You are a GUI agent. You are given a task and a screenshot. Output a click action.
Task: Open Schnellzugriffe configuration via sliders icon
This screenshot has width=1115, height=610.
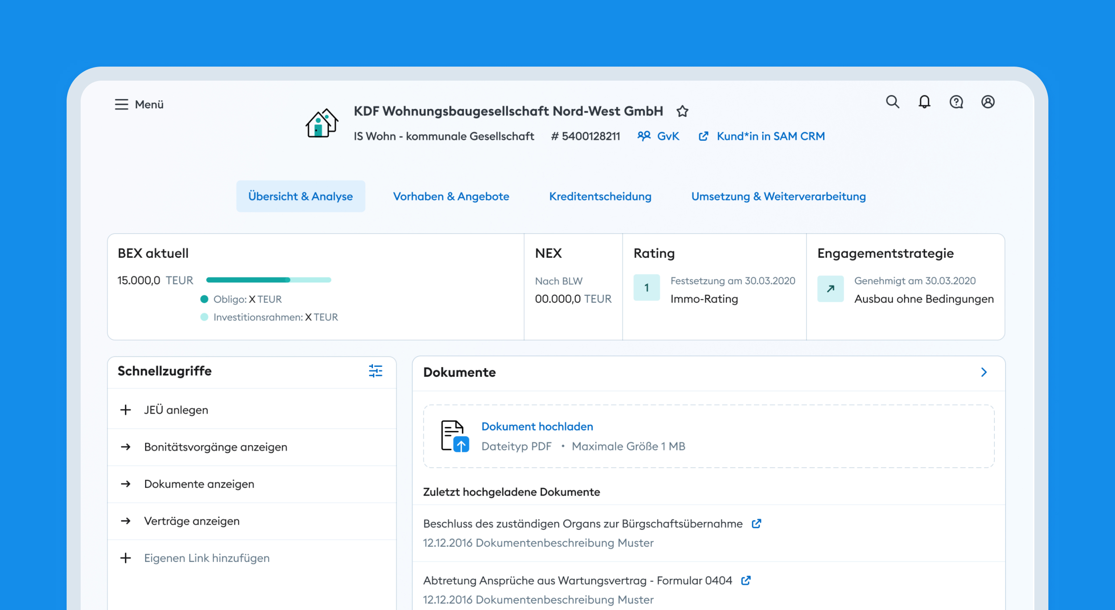(x=376, y=371)
